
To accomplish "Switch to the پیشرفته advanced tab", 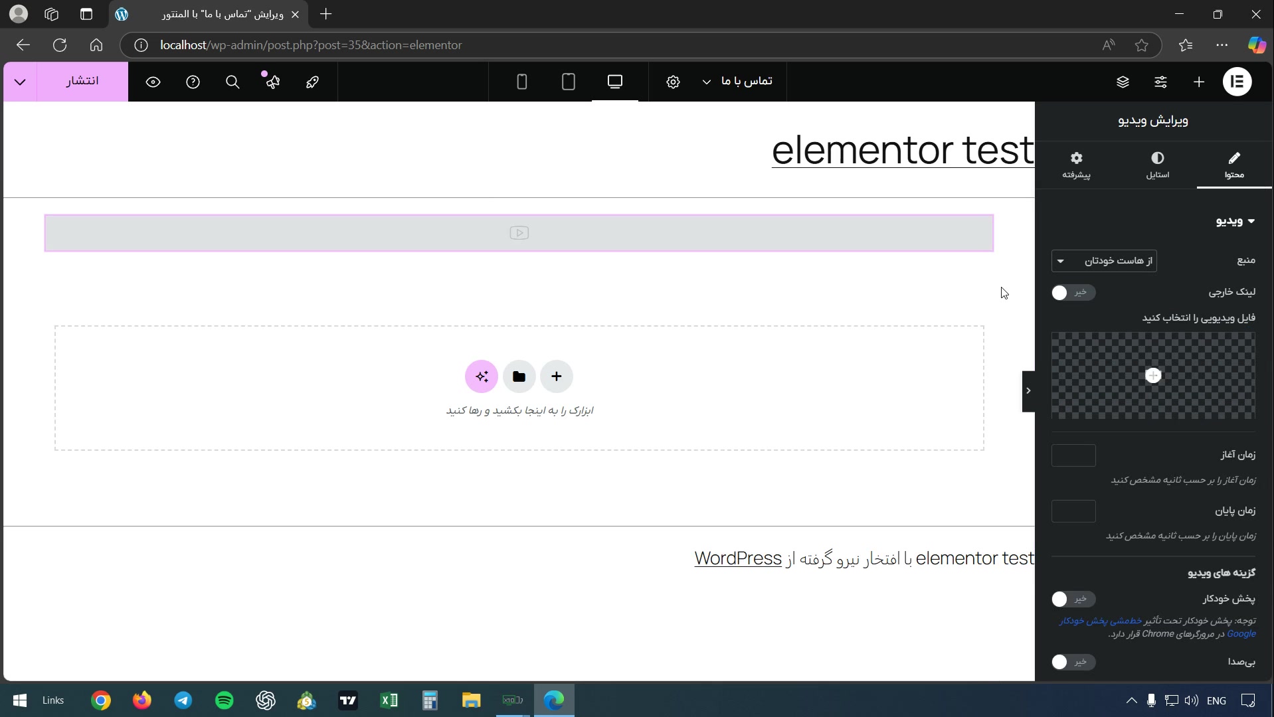I will point(1076,165).
